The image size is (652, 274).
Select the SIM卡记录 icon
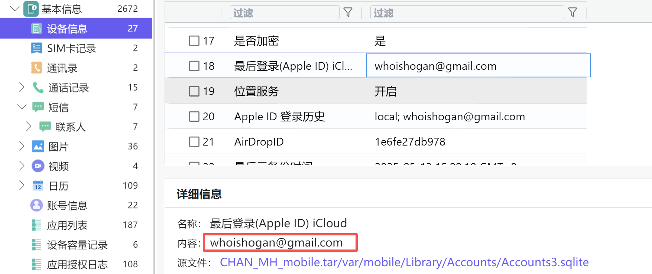coord(36,48)
